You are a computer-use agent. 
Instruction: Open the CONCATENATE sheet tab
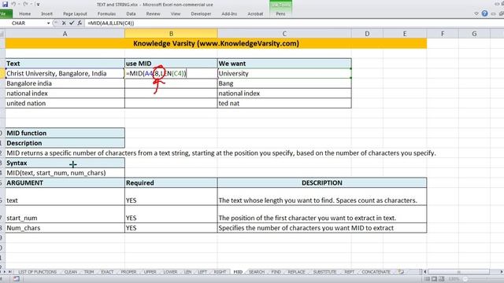(376, 272)
